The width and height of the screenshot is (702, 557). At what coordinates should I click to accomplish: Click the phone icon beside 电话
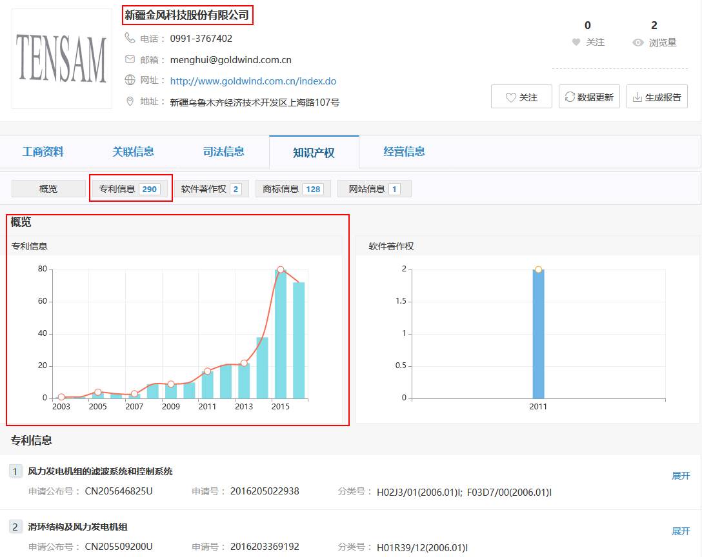tap(130, 38)
